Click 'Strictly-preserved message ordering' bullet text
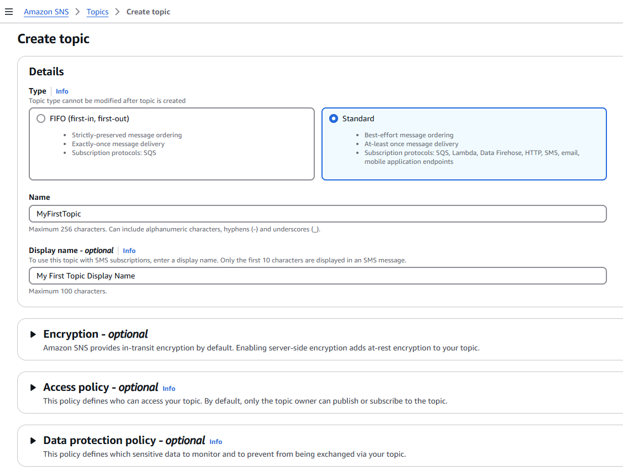The image size is (623, 475). pyautogui.click(x=127, y=135)
